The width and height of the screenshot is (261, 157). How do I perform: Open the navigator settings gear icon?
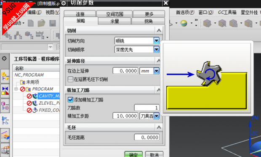(4, 59)
